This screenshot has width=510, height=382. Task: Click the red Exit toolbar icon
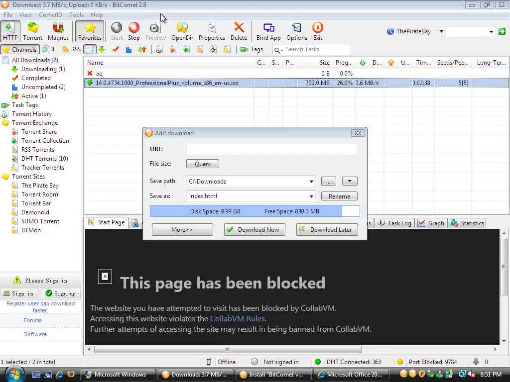[317, 31]
